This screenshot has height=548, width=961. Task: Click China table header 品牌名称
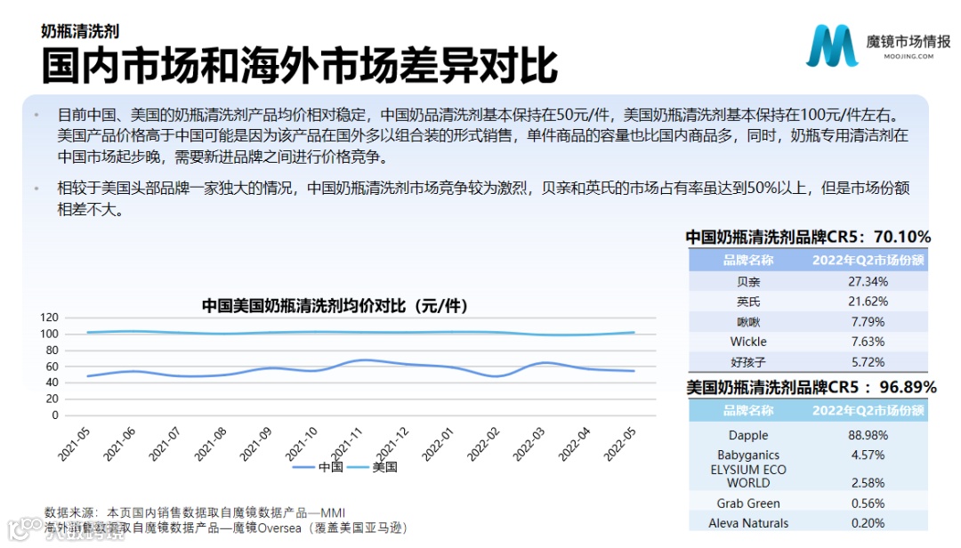click(x=748, y=260)
